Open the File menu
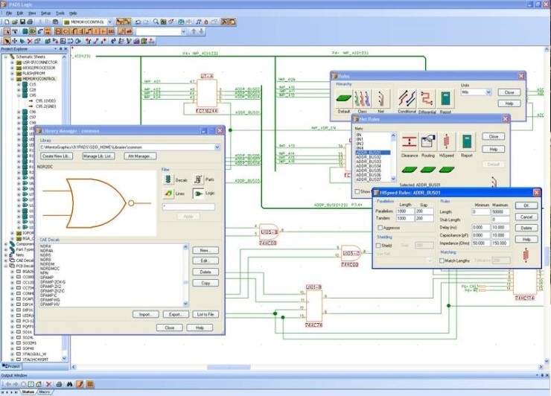The image size is (551, 396). (9, 13)
